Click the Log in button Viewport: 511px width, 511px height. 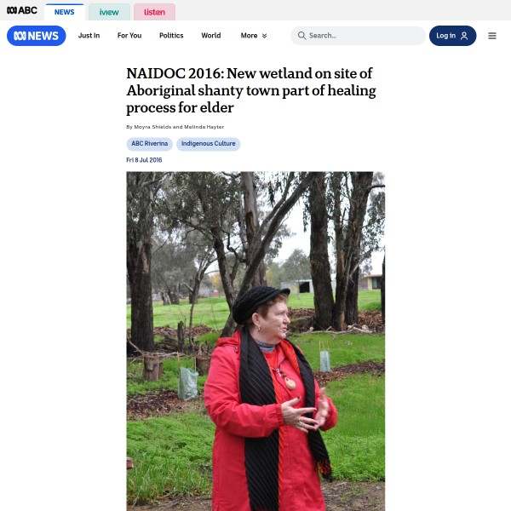click(453, 36)
